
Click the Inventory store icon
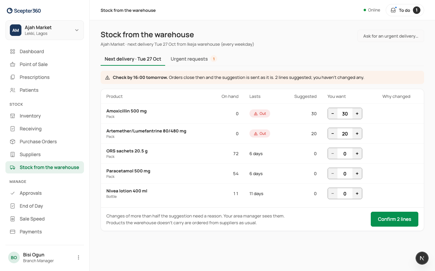13,116
